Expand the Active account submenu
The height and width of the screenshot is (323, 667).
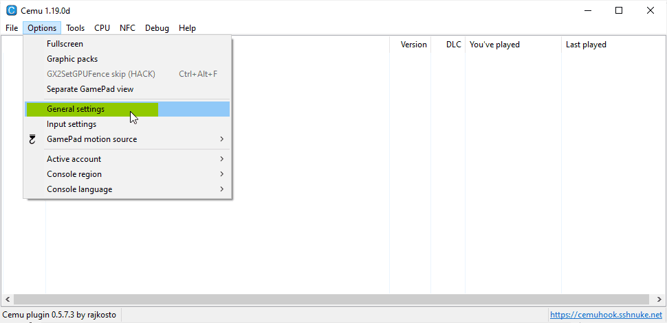point(74,159)
